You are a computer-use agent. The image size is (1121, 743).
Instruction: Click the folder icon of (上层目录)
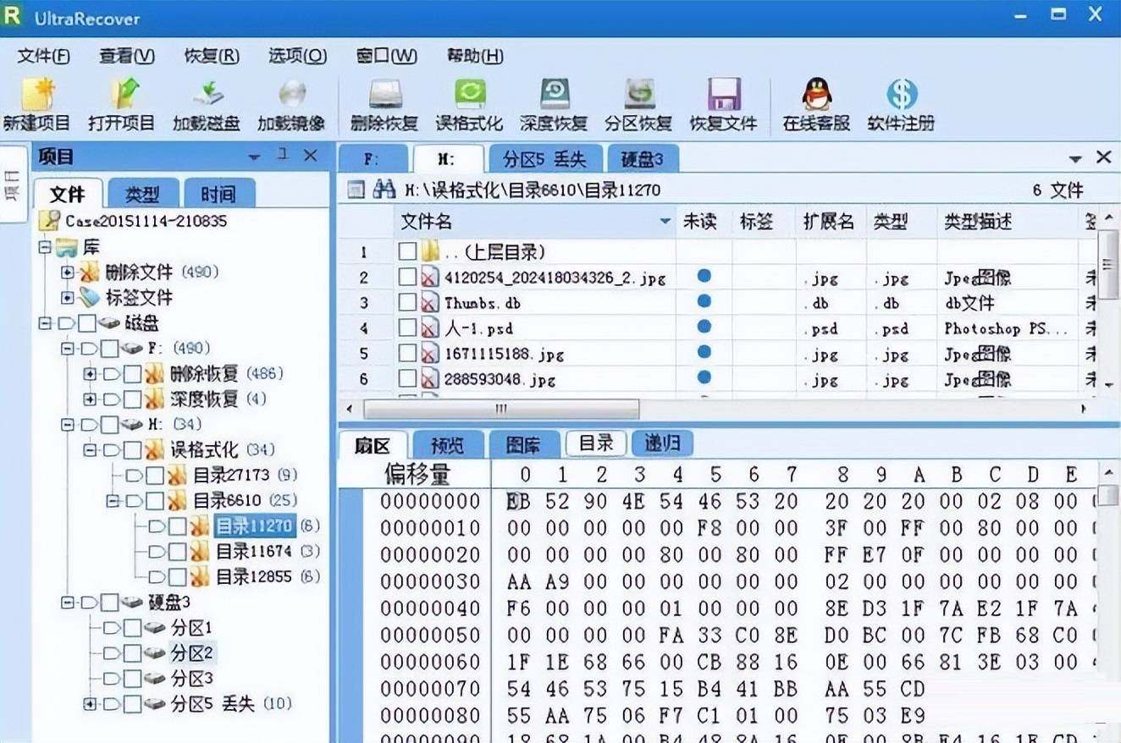click(x=431, y=251)
